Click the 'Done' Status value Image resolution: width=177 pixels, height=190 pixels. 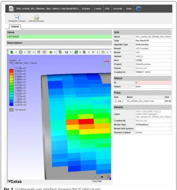(x=138, y=87)
